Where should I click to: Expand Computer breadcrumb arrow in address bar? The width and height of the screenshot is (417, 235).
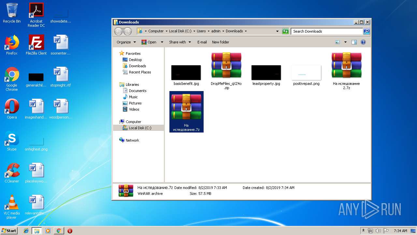click(166, 31)
